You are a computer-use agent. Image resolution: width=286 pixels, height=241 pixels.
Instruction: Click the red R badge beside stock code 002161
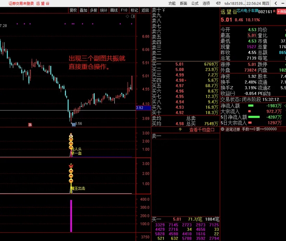pos(274,12)
